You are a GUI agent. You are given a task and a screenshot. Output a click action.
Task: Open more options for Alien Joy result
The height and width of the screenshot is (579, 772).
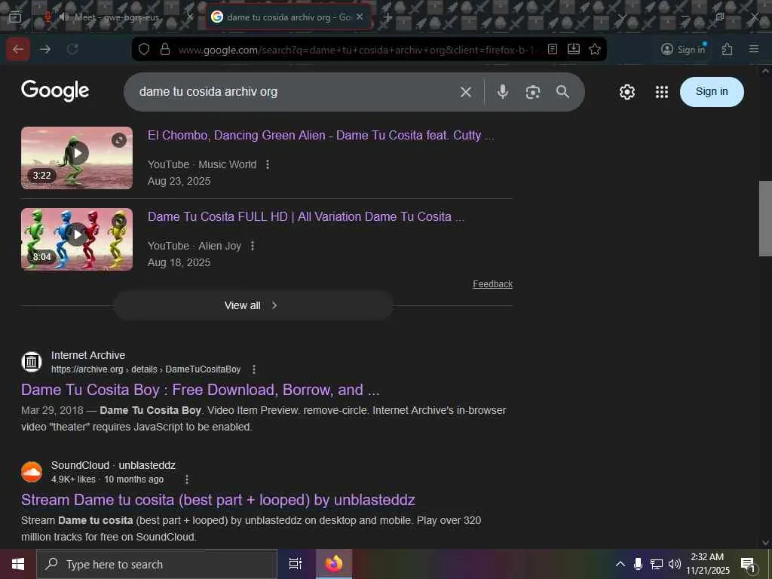(x=252, y=246)
